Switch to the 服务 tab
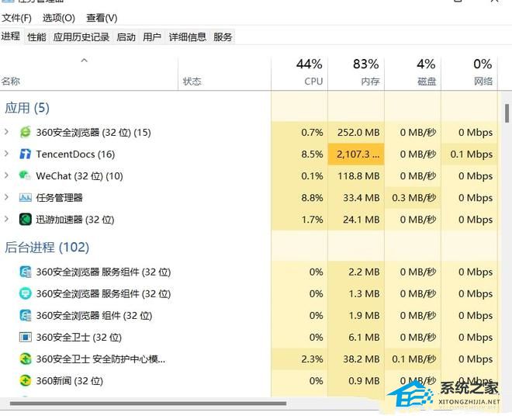 tap(223, 37)
